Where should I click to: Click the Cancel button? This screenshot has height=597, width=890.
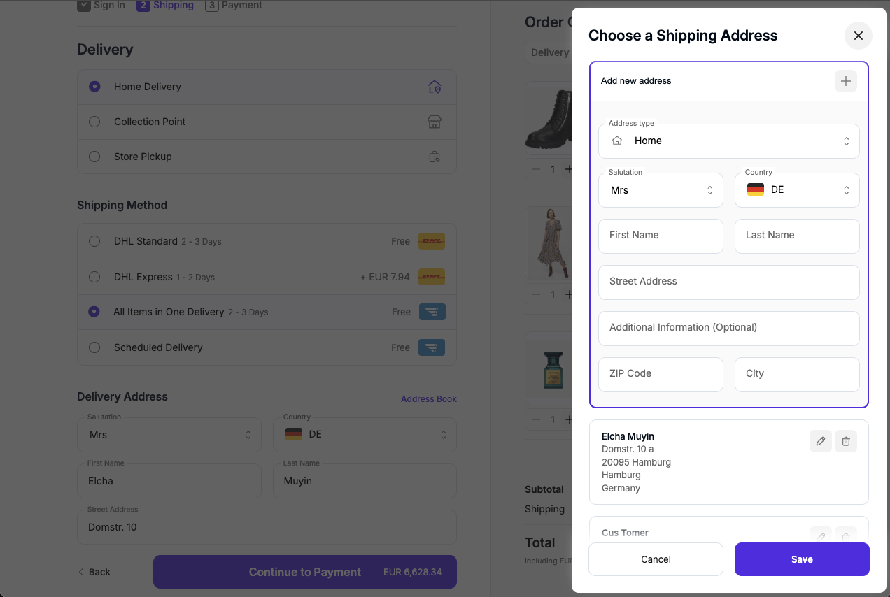656,559
